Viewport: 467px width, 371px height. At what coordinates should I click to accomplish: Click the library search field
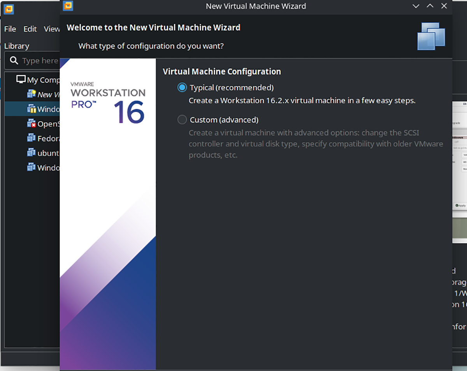tap(32, 61)
